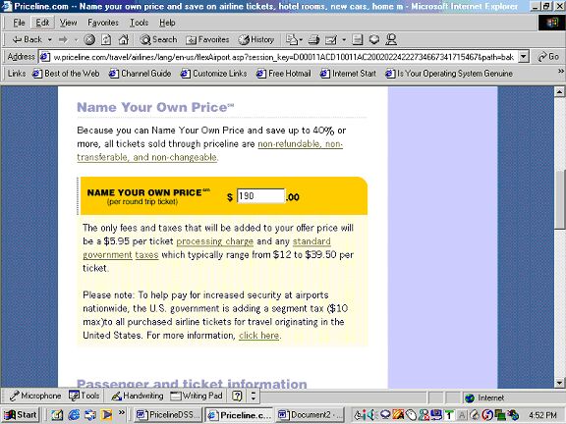Toggle the Microphone on the language bar
The width and height of the screenshot is (566, 424).
click(x=35, y=396)
